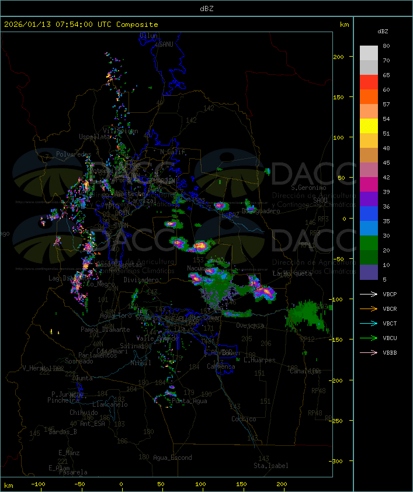
Task: Click the 150 tick on the bottom axis
Action: coord(241,484)
